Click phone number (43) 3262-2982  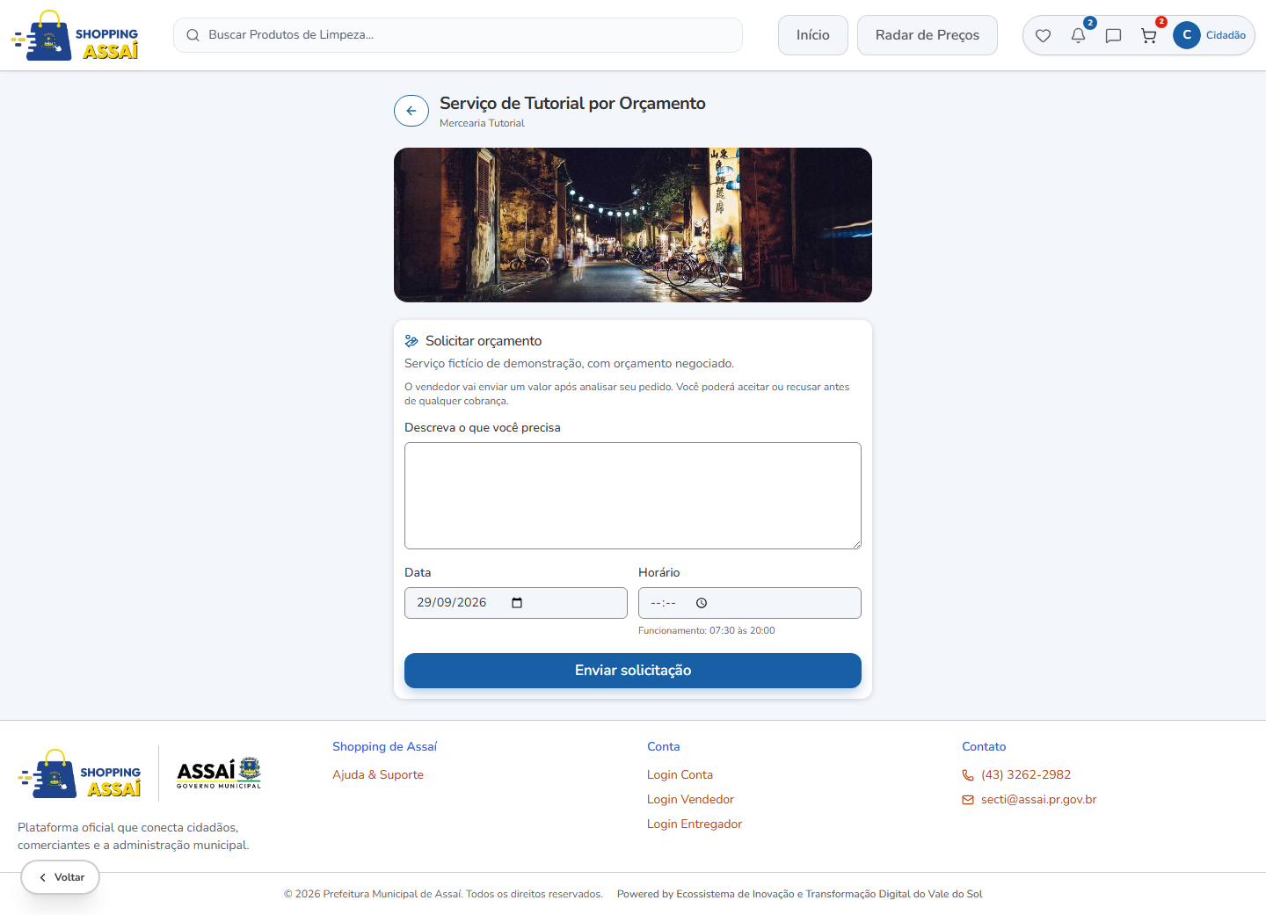pos(1026,774)
